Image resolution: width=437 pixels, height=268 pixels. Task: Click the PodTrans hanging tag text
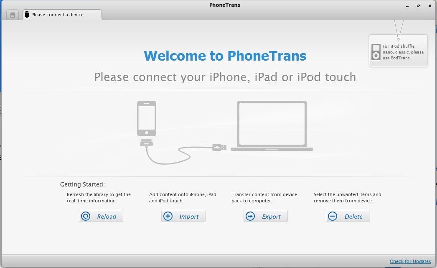(403, 52)
